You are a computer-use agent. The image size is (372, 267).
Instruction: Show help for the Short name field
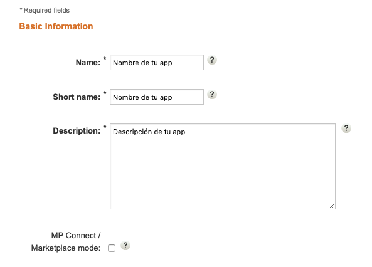point(212,95)
